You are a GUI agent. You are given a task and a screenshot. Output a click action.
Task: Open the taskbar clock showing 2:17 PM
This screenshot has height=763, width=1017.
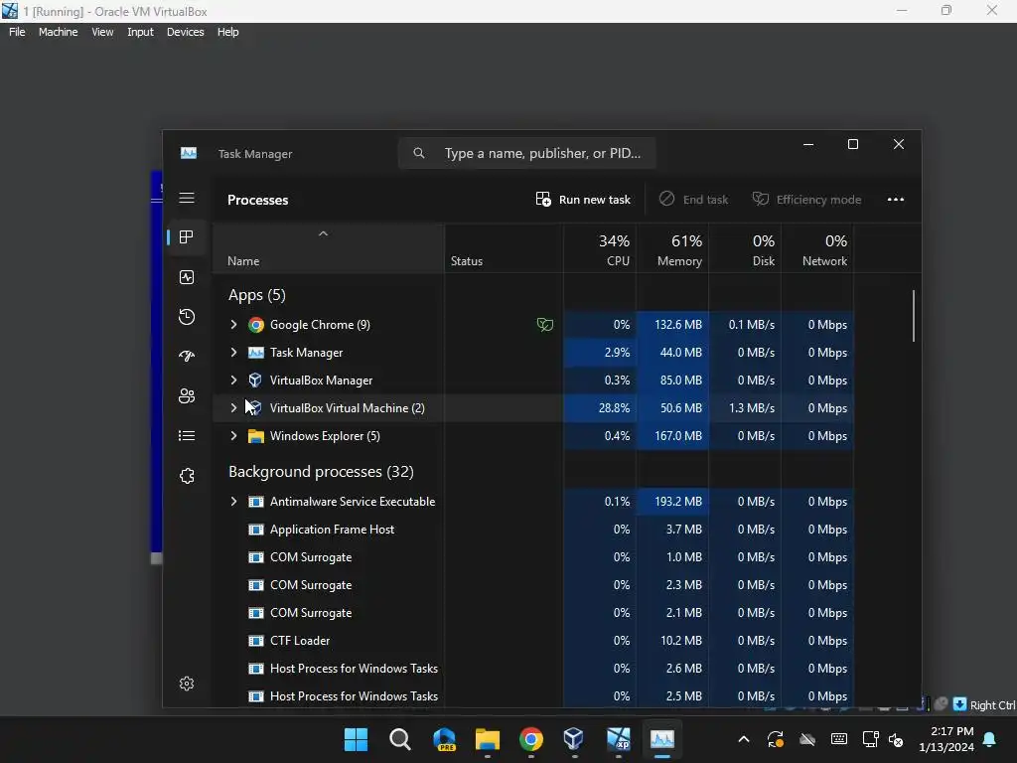pos(946,739)
